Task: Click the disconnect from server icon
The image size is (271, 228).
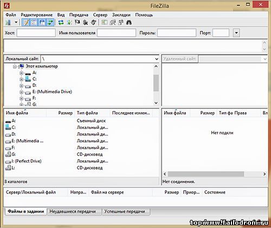Action: point(86,22)
